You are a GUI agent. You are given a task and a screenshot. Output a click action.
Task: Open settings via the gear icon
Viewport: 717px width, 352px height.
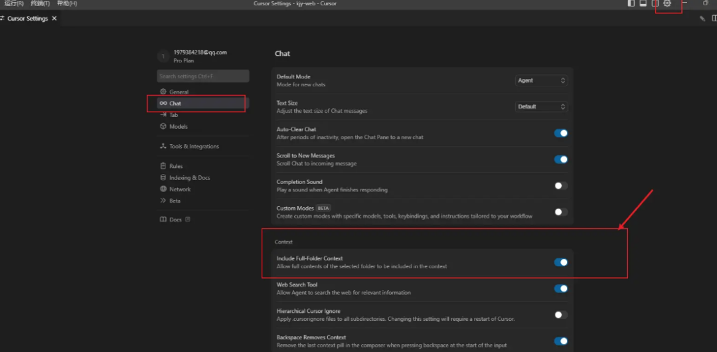[667, 4]
